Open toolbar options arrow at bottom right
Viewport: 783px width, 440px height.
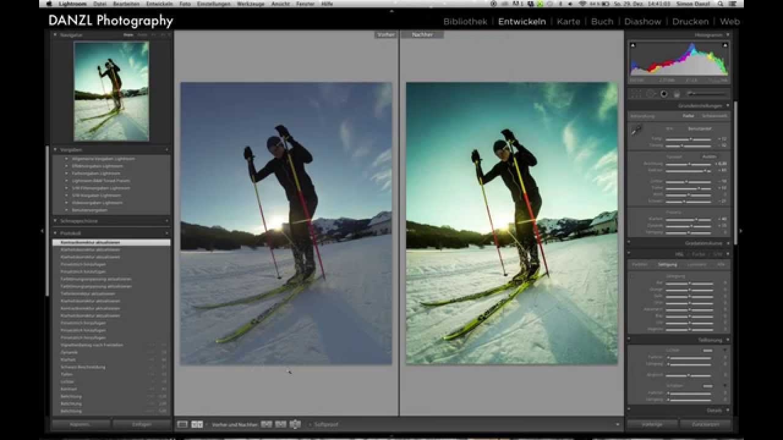click(x=617, y=424)
